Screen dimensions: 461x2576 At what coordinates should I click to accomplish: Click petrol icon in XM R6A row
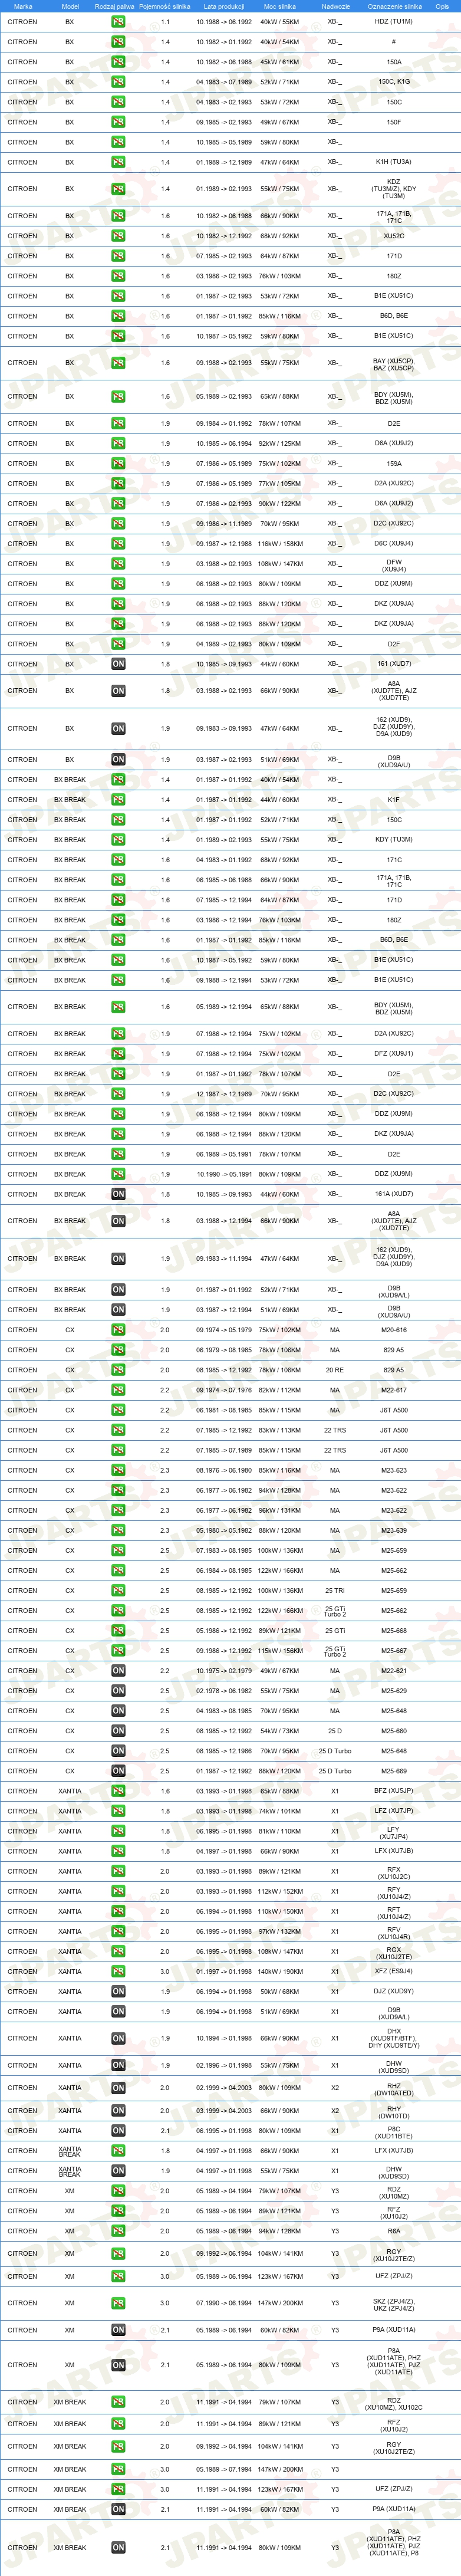(118, 2231)
